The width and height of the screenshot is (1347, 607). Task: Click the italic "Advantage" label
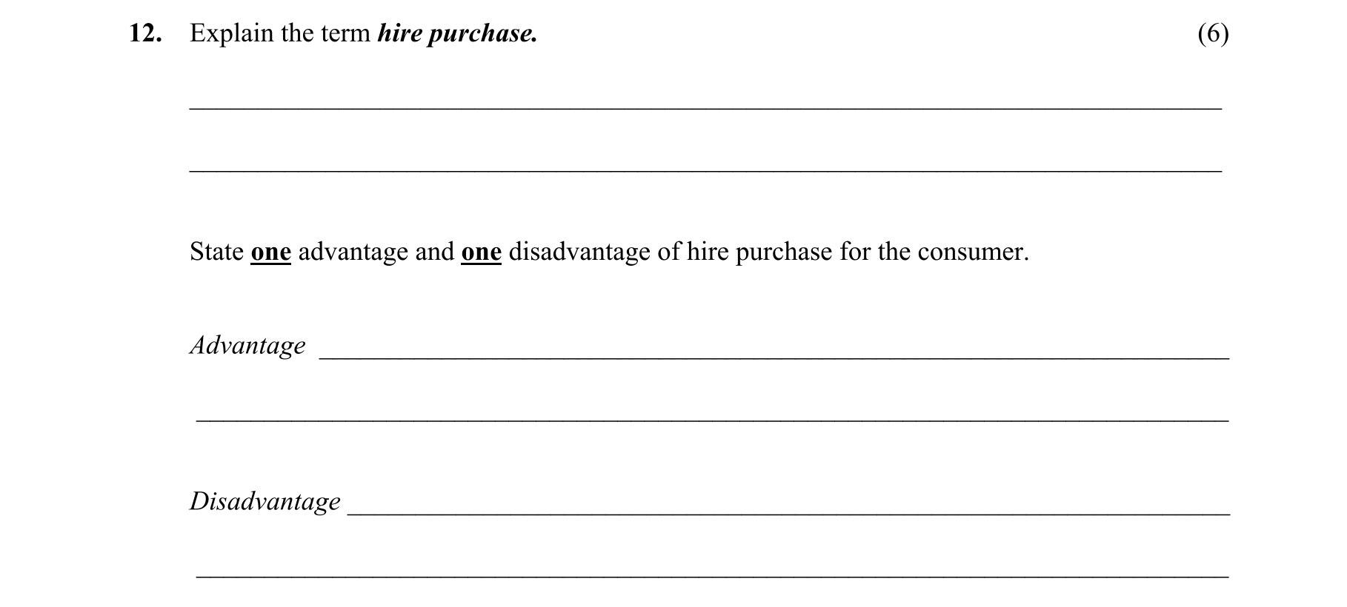(x=247, y=346)
